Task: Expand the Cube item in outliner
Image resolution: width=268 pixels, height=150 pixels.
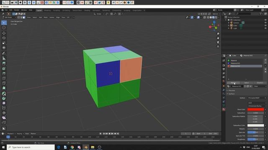Action: click(229, 25)
